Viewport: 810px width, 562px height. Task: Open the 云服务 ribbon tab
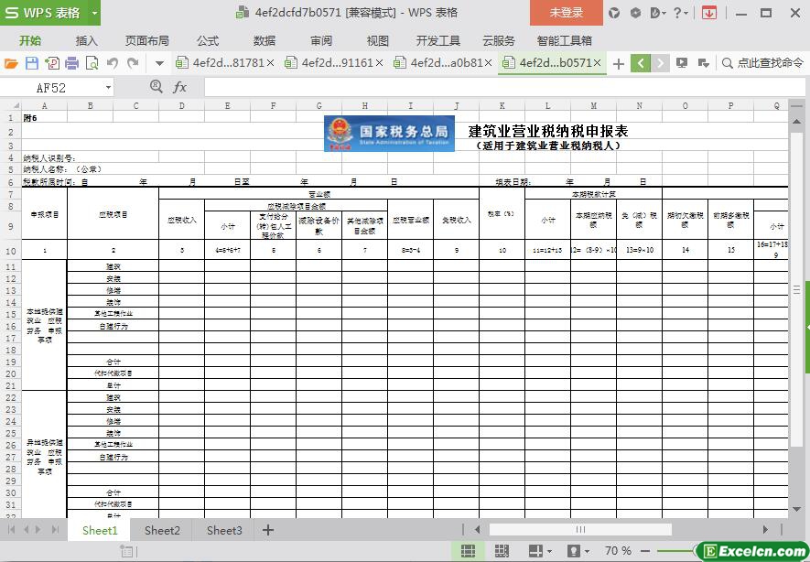point(499,41)
